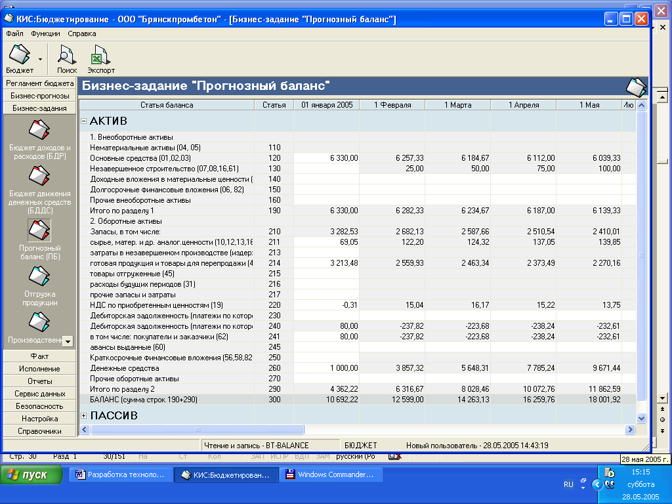672x504 pixels.
Task: Select Прогнозный баланс (ПБ) icon
Action: (x=39, y=230)
